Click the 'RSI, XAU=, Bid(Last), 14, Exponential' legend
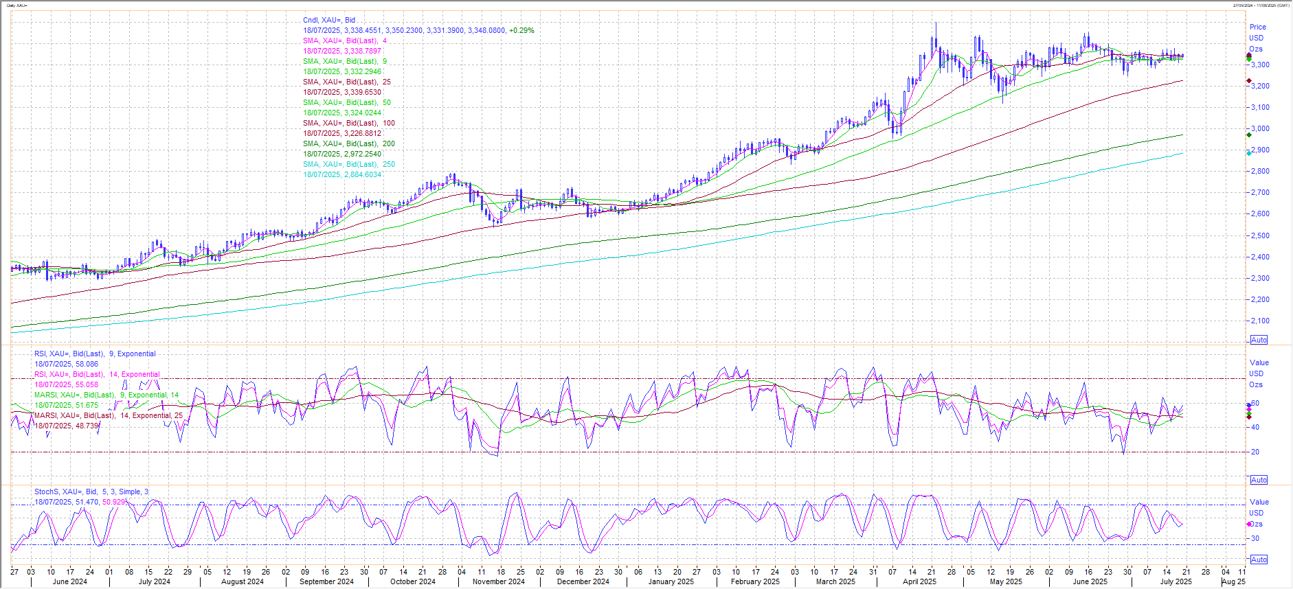Image resolution: width=1293 pixels, height=589 pixels. pyautogui.click(x=97, y=374)
